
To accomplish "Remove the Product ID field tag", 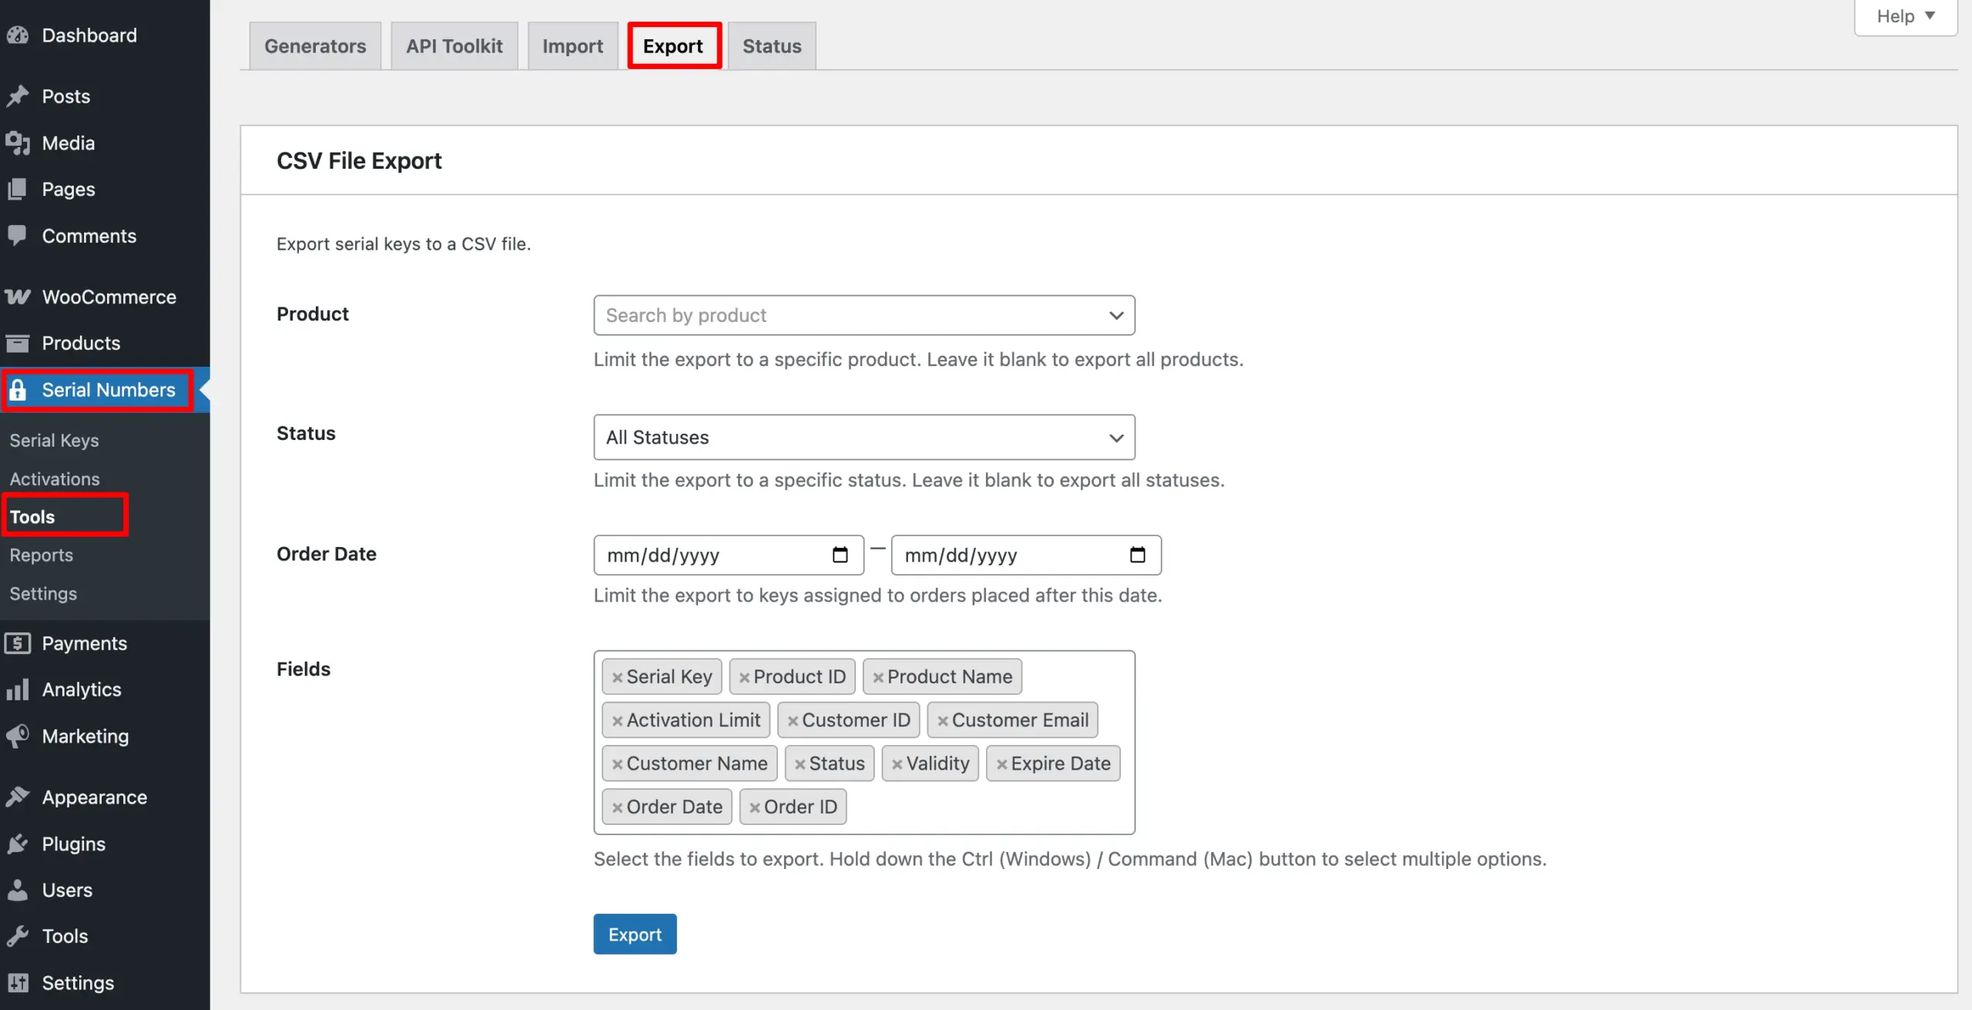I will [744, 678].
